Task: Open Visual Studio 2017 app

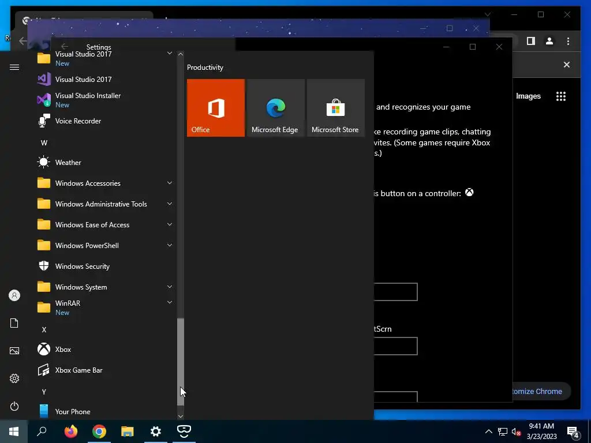Action: [x=83, y=79]
